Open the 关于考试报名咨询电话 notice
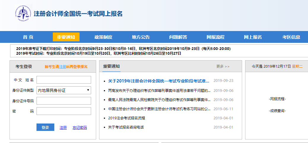Image resolution: width=308 pixels, height=143 pixels. coord(126,127)
